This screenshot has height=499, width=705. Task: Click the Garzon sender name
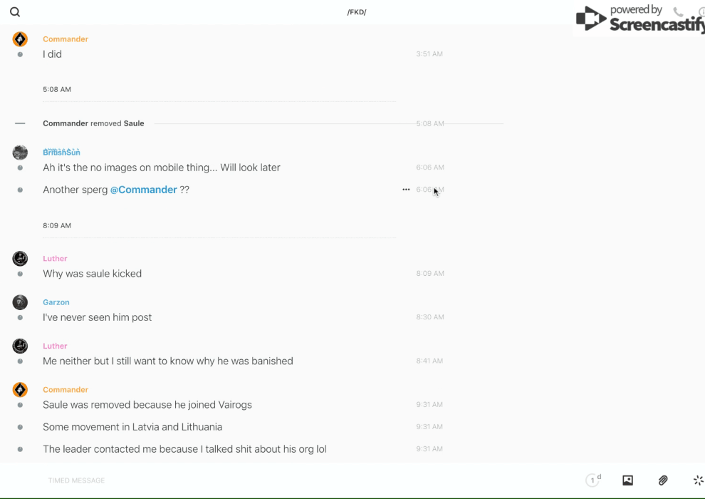56,302
